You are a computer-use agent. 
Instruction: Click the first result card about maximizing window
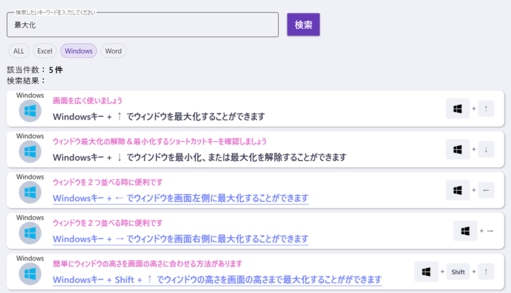point(255,108)
